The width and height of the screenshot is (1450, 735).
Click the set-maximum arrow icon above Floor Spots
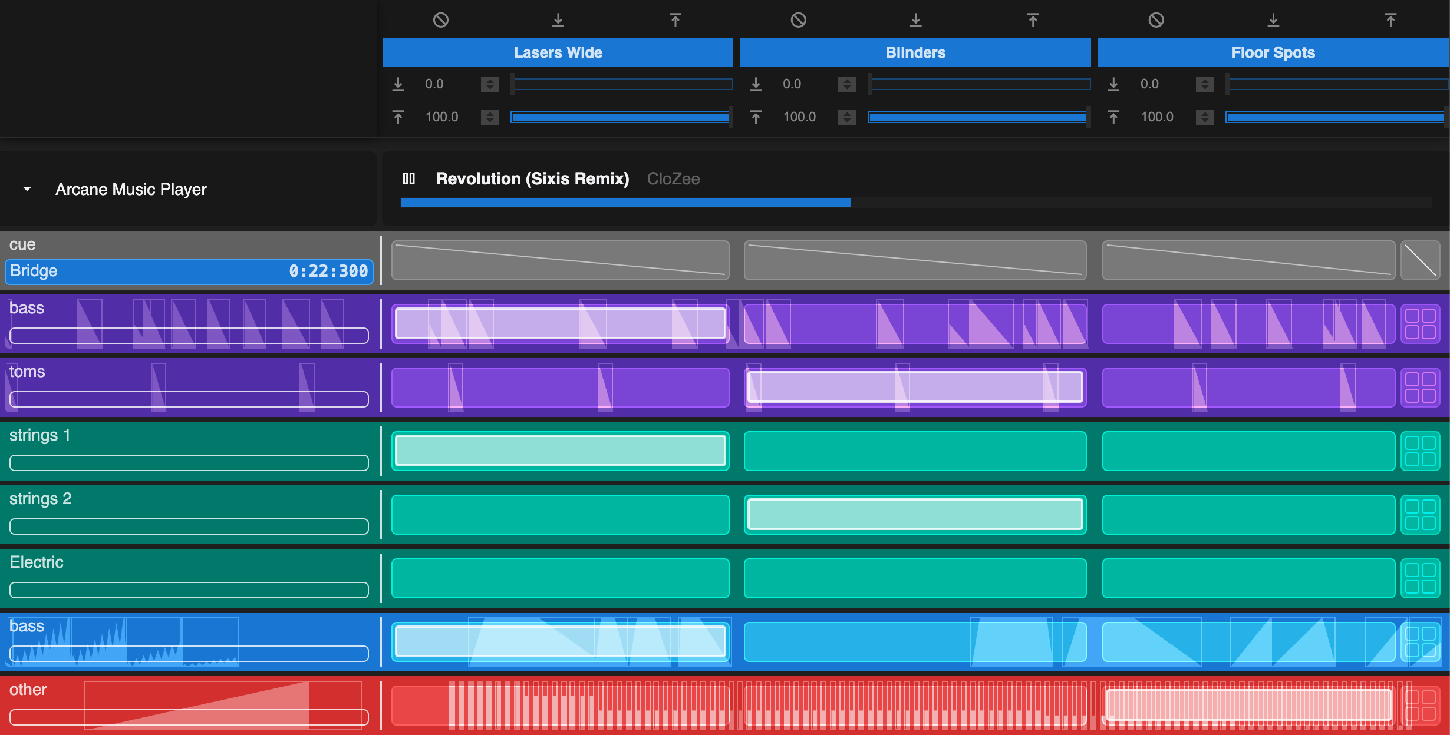1390,20
